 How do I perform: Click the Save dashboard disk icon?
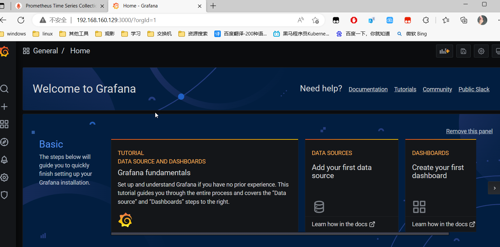tap(463, 51)
